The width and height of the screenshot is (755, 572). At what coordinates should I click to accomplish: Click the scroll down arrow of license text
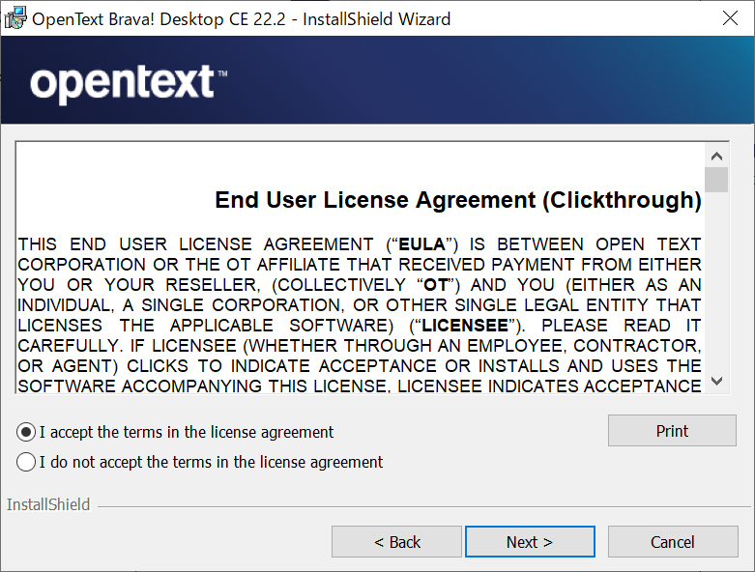click(716, 382)
